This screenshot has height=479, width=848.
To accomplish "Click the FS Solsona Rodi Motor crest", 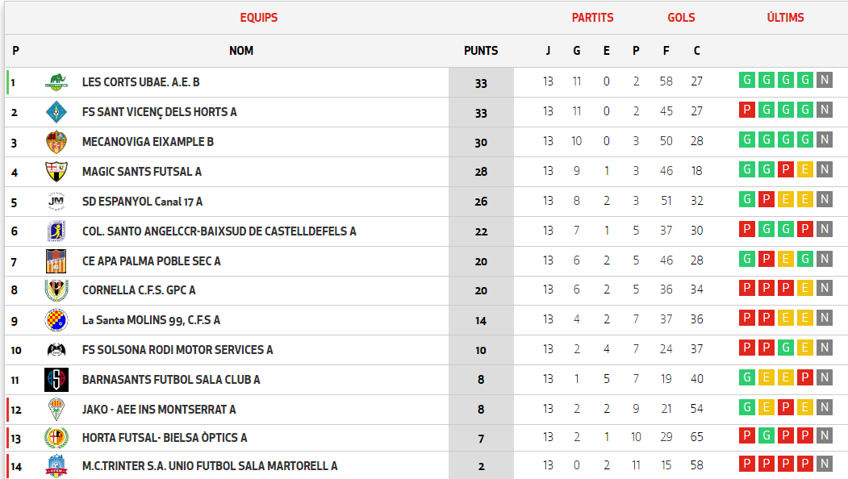I will click(56, 350).
